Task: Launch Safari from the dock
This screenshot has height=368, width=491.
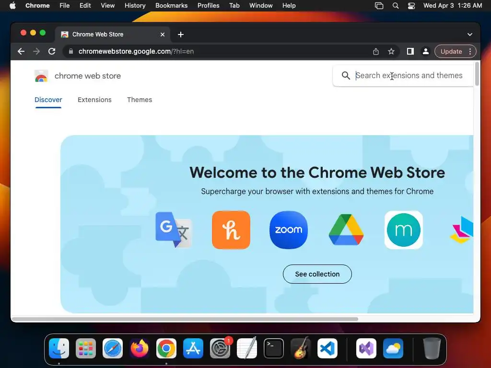Action: 112,348
